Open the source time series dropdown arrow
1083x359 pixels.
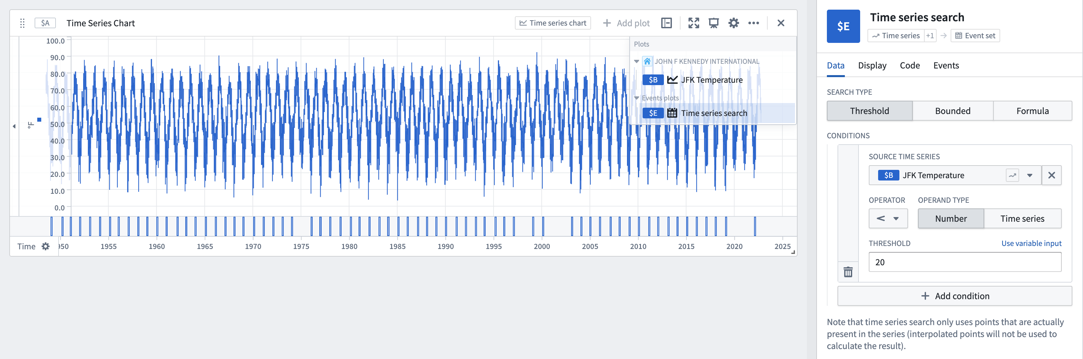point(1029,175)
